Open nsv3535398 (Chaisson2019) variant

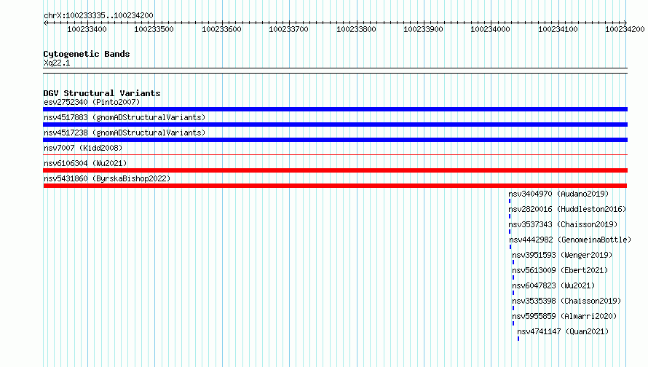point(566,301)
